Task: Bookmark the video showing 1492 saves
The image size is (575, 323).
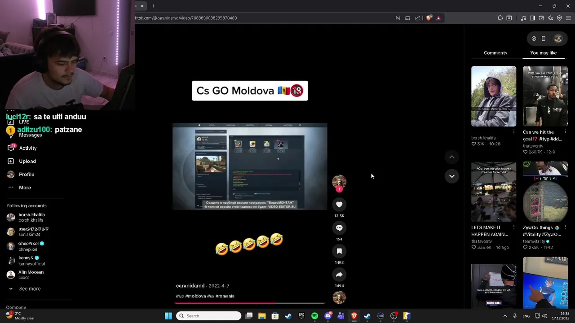Action: click(x=339, y=251)
